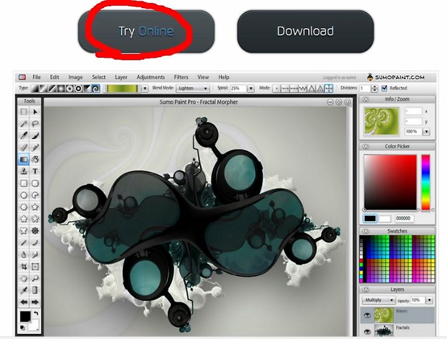
Task: Click the hex color field 000000
Action: pyautogui.click(x=405, y=219)
